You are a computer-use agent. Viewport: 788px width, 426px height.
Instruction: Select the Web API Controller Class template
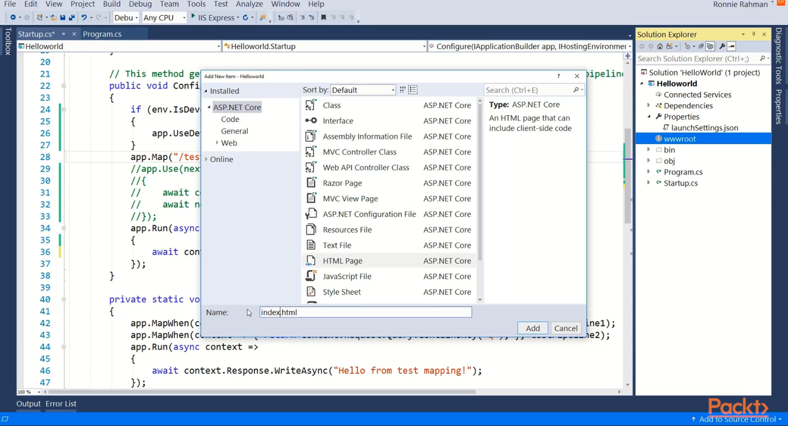click(x=390, y=167)
